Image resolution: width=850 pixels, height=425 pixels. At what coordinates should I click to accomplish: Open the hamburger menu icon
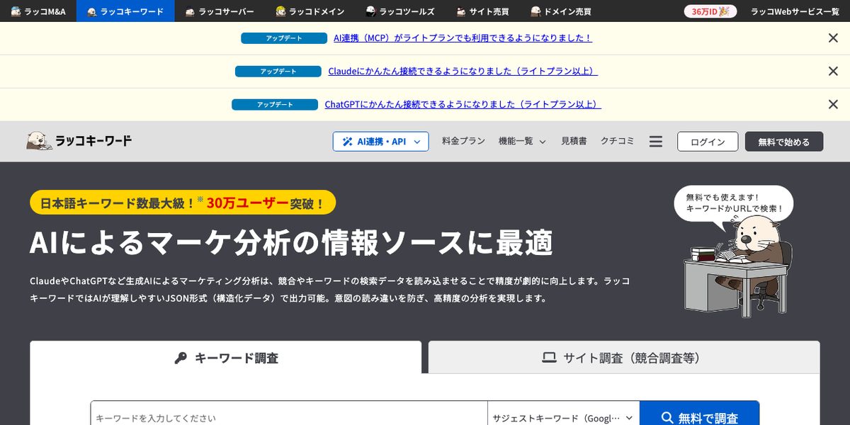tap(656, 142)
